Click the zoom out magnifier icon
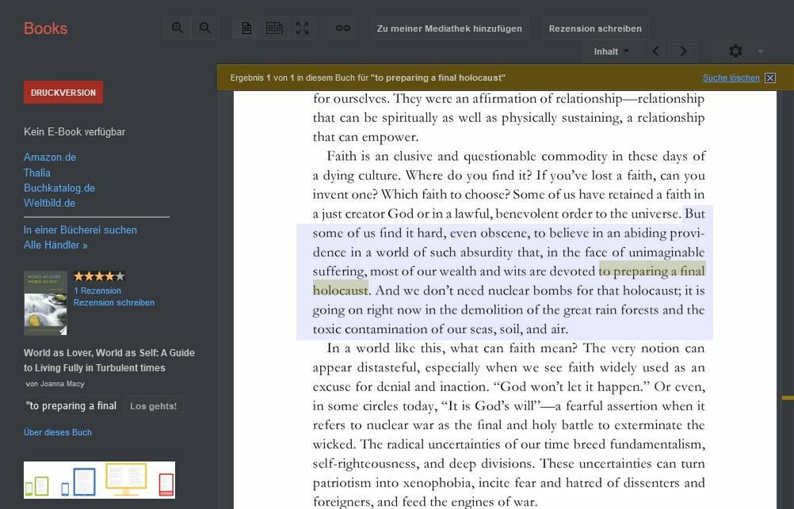The height and width of the screenshot is (509, 794). [205, 28]
